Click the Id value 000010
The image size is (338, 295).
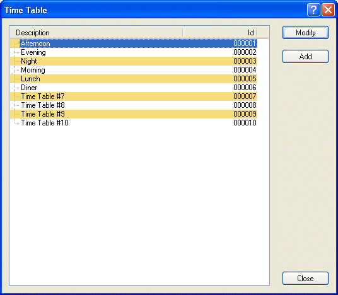[x=245, y=123]
